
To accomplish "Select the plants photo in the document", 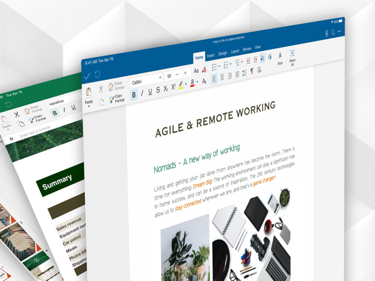I will coord(185,247).
